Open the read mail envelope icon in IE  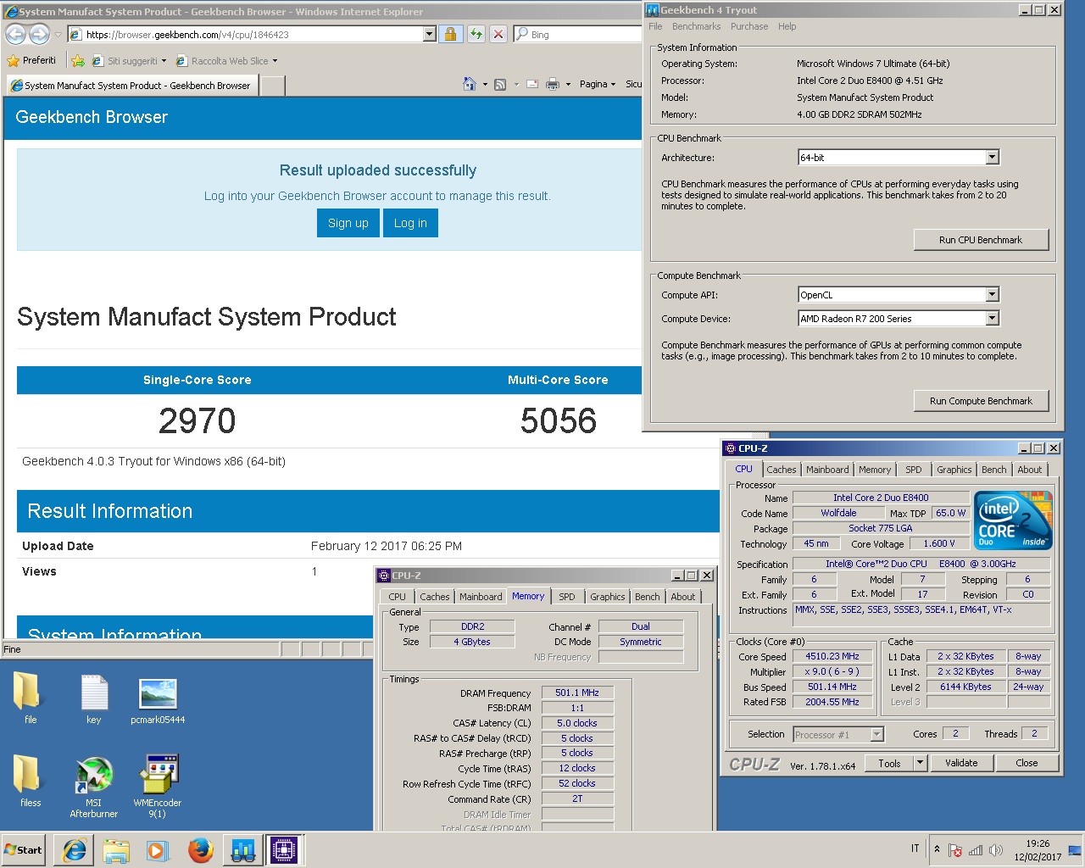click(x=532, y=84)
